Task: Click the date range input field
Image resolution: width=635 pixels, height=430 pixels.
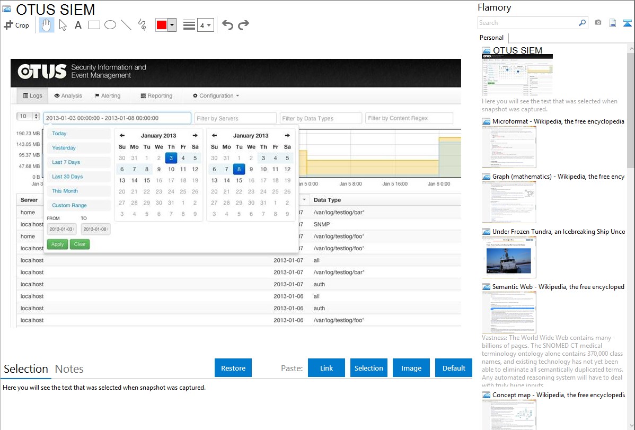Action: coord(117,118)
